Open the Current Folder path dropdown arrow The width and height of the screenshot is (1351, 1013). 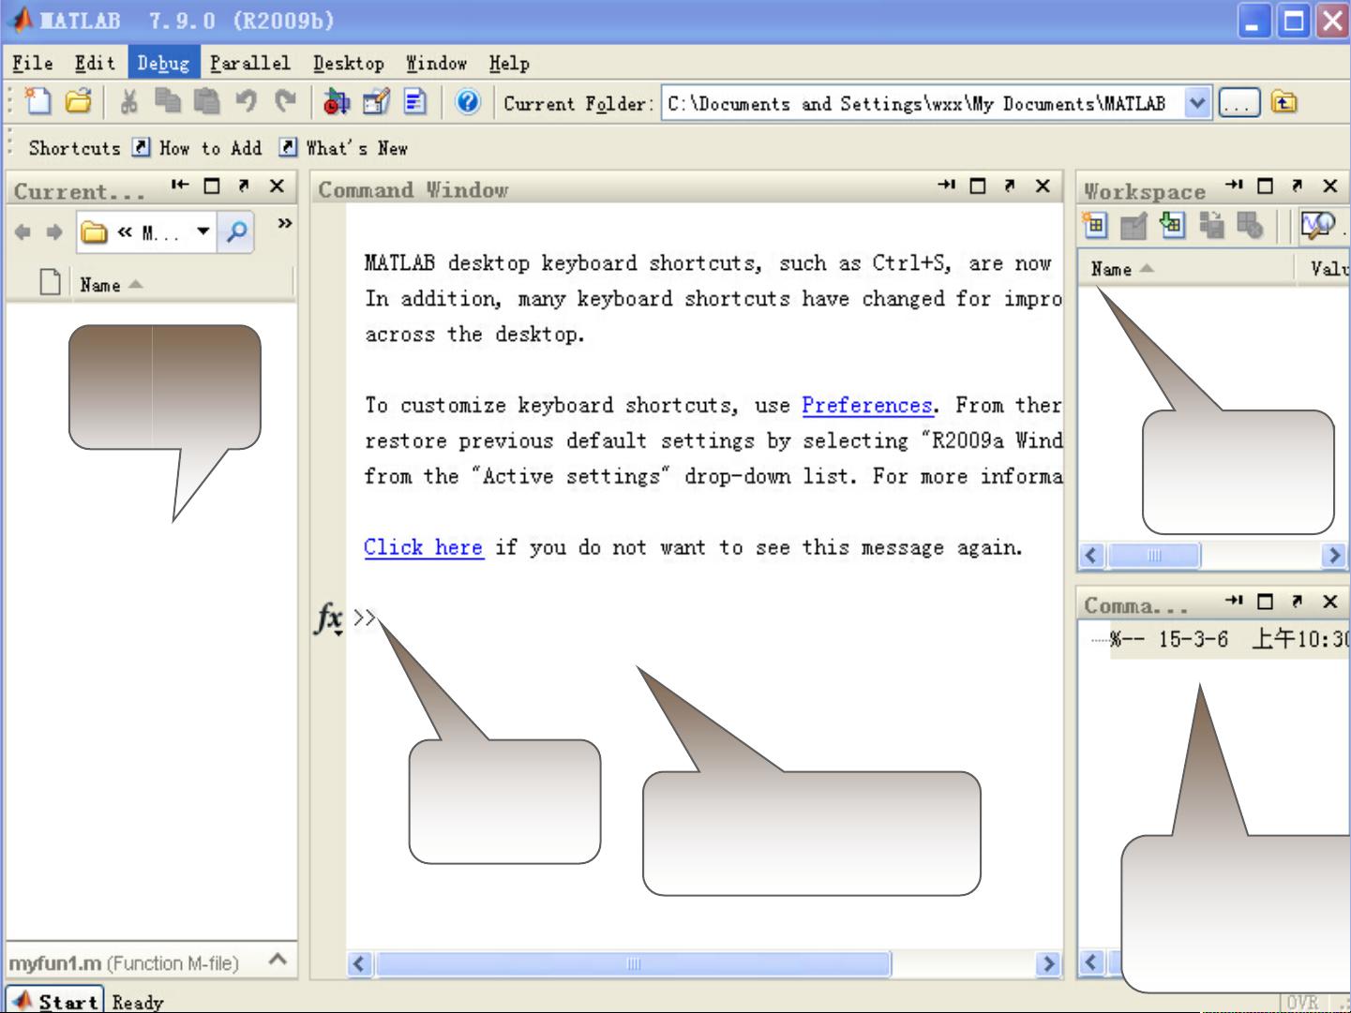[1197, 103]
